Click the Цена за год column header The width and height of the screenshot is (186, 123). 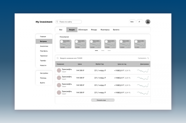coord(122,64)
